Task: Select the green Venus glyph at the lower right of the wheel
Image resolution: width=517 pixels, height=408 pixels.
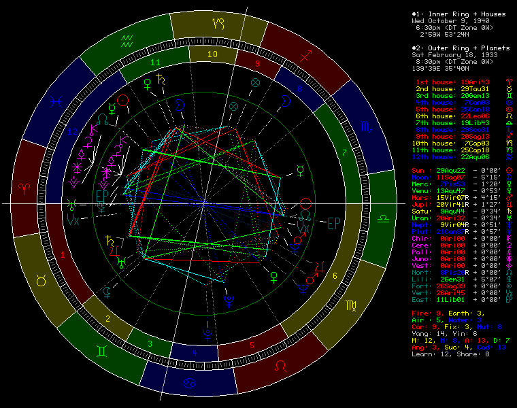Action: 273,277
